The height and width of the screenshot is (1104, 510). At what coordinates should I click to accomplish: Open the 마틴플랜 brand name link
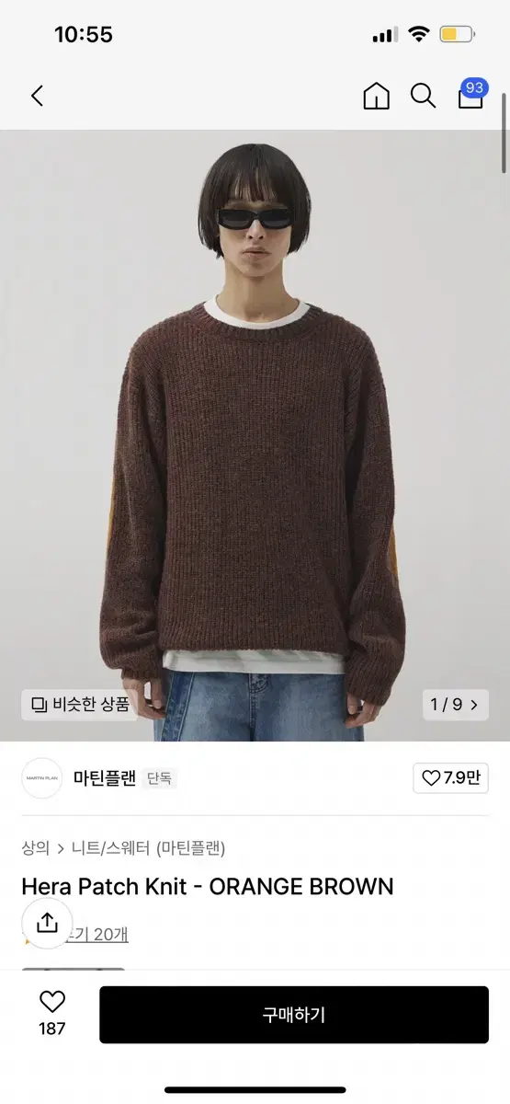tap(105, 778)
